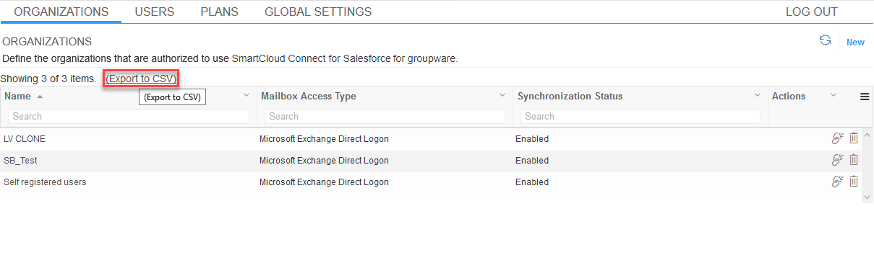Click New to add an organization
Viewport: 874px width, 268px height.
coord(855,43)
